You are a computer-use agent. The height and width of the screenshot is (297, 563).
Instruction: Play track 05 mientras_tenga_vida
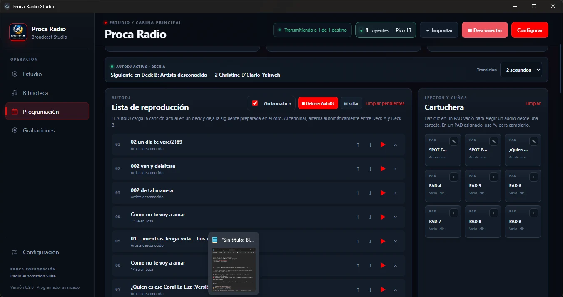pyautogui.click(x=383, y=241)
